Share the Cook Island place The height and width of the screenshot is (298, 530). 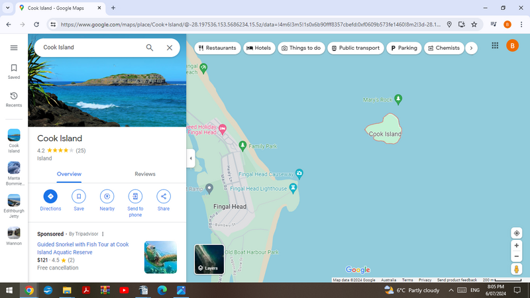(x=164, y=197)
